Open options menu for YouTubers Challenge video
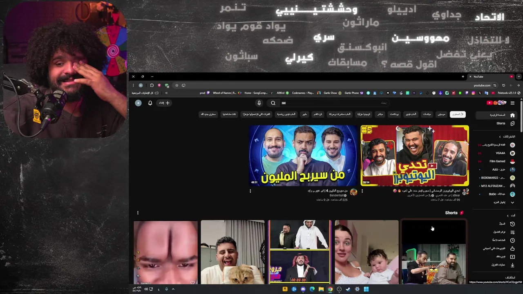The height and width of the screenshot is (294, 523). pyautogui.click(x=362, y=191)
